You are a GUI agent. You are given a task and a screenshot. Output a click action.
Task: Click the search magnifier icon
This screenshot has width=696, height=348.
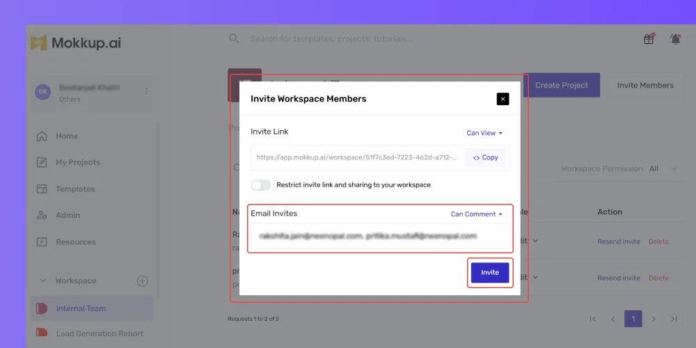[234, 38]
